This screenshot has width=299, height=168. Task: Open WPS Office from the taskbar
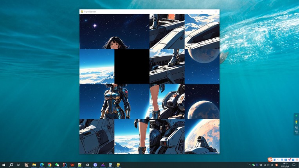click(72, 165)
